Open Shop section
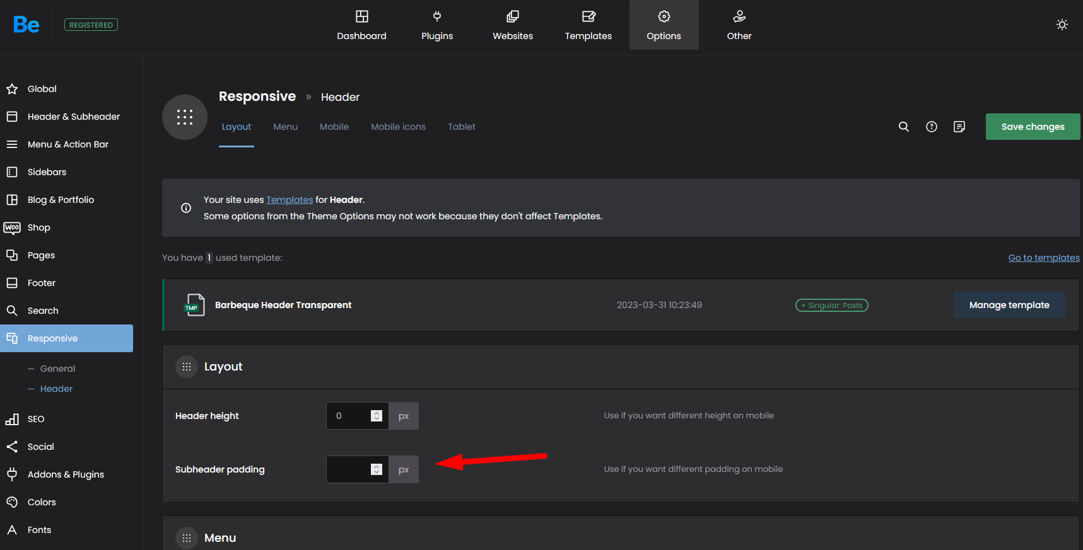 (67, 227)
